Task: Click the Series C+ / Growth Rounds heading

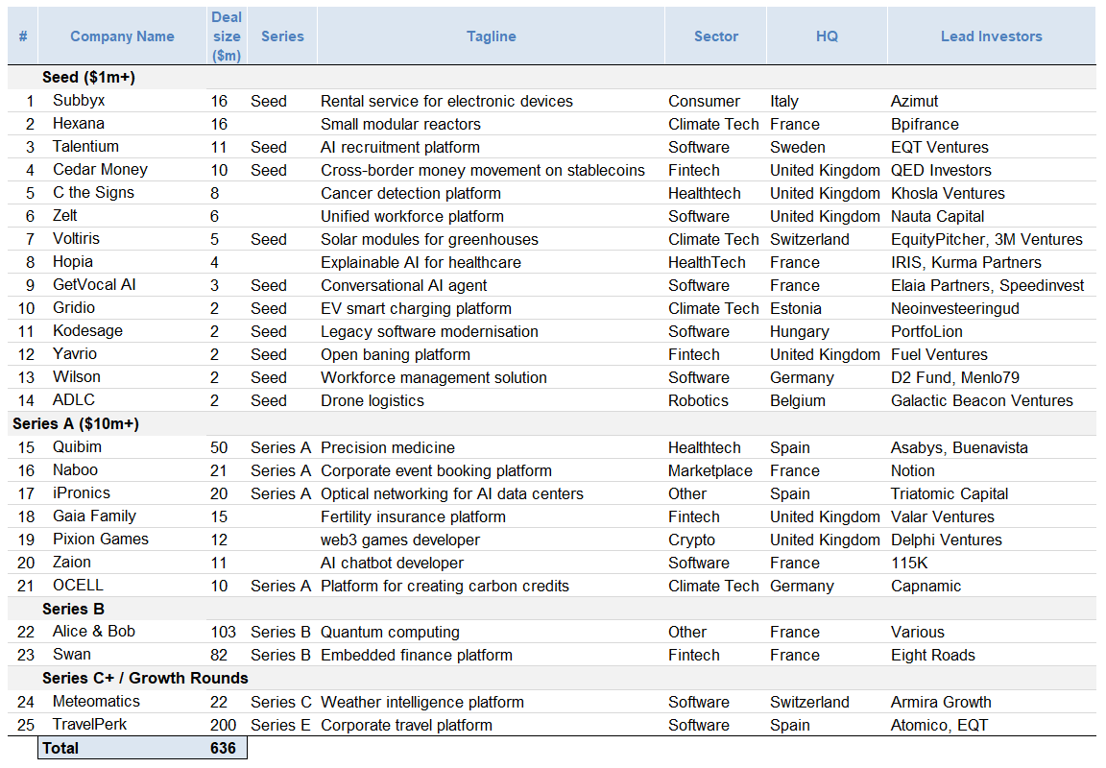Action: (145, 679)
